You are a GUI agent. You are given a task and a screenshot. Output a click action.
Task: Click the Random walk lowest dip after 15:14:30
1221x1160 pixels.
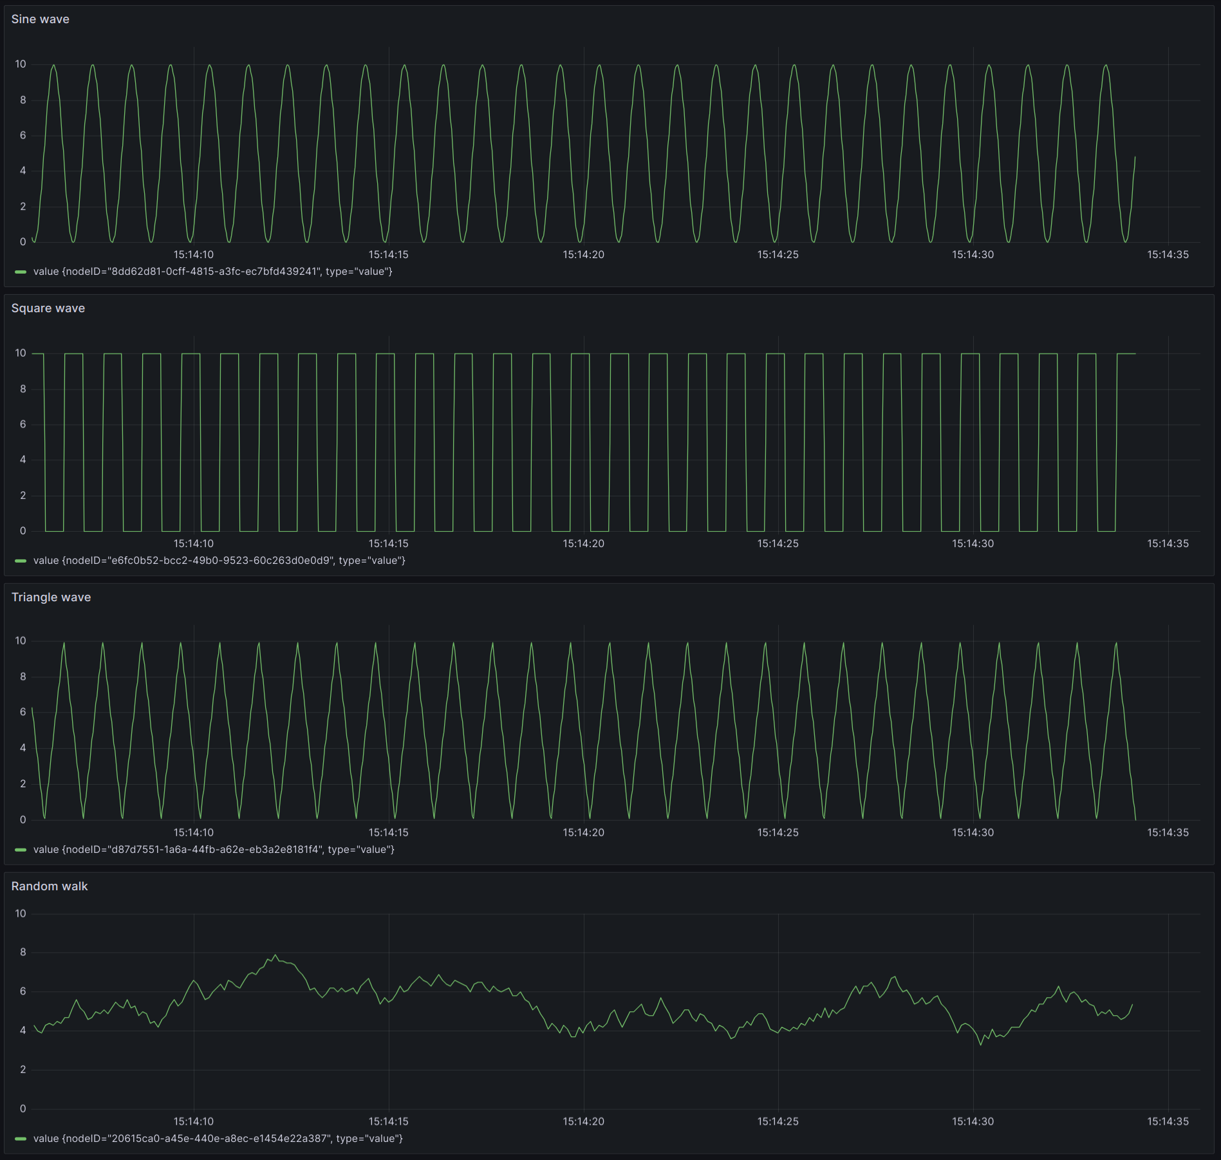click(981, 1044)
